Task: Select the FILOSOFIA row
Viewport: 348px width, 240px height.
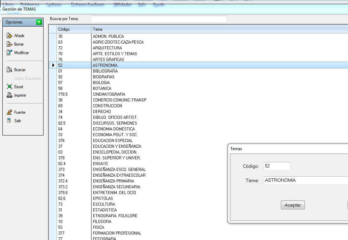Action: point(102,222)
